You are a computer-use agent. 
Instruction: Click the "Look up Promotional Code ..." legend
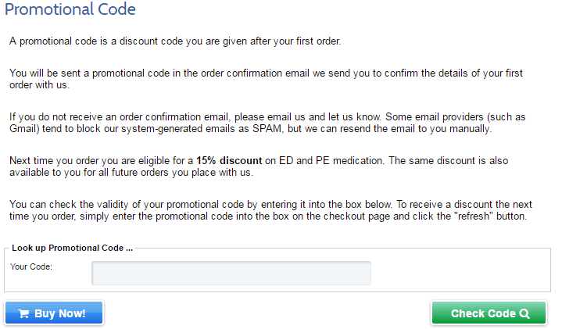[72, 248]
